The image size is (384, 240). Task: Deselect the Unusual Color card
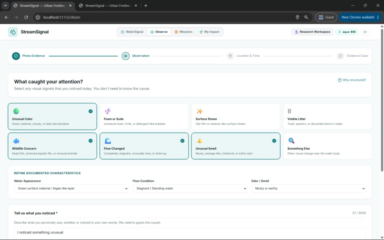pyautogui.click(x=52, y=117)
